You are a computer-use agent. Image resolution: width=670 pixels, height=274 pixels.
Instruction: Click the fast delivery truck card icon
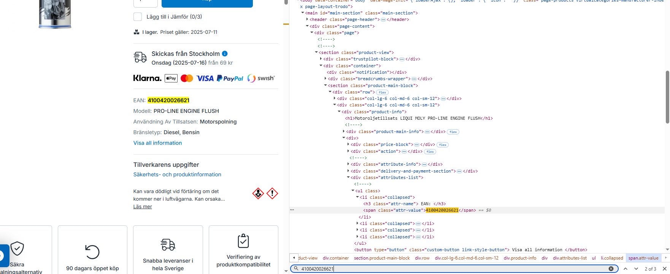point(168,244)
